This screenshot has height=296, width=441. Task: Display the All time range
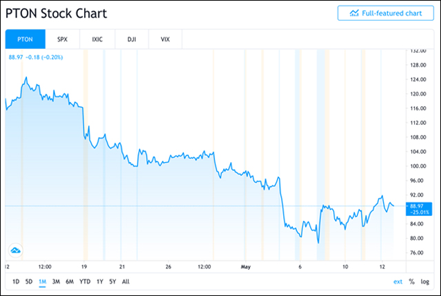[125, 281]
